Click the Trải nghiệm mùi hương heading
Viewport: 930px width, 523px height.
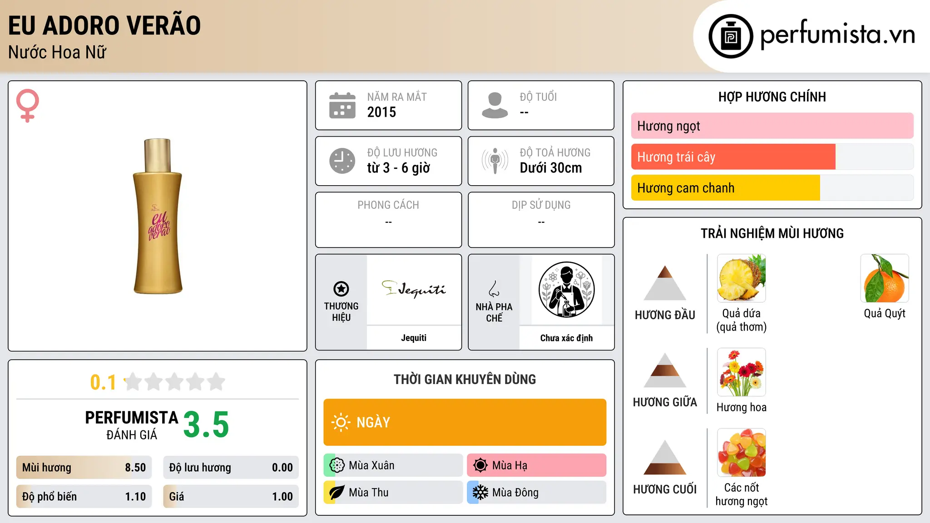coord(772,233)
